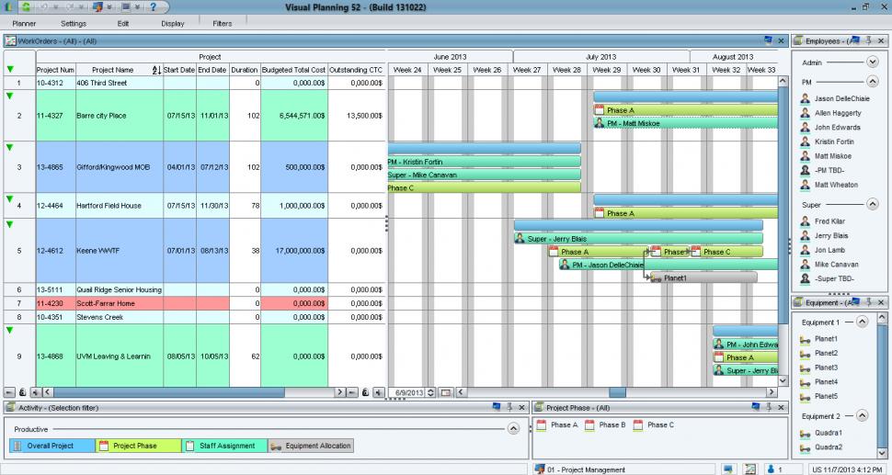The image size is (892, 475).
Task: Toggle the Equipment Allocation activity filter
Action: point(310,446)
